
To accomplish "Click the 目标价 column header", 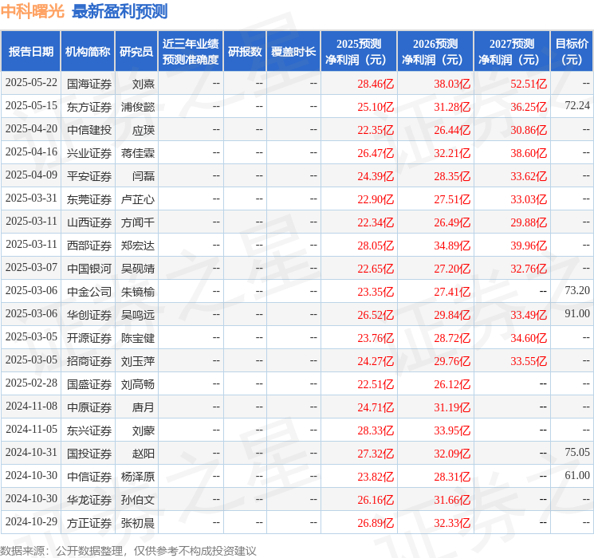I will point(572,52).
